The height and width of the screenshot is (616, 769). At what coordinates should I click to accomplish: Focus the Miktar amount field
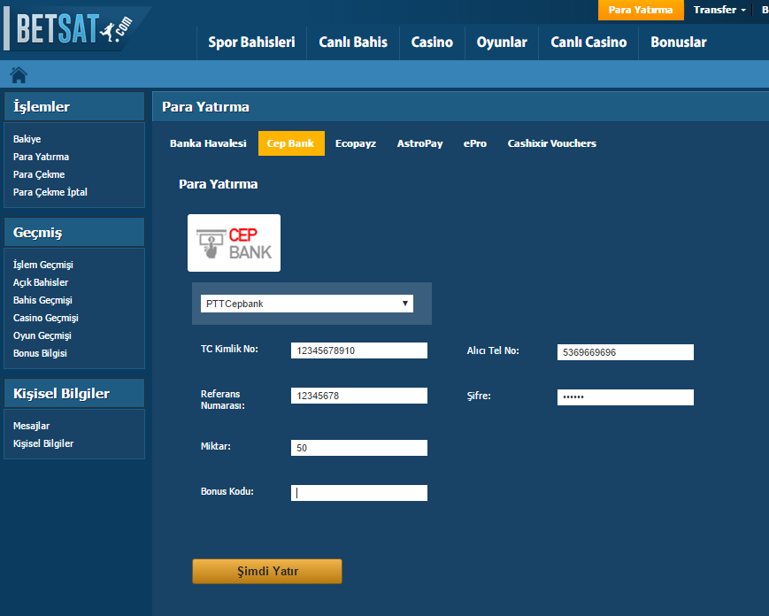coord(359,448)
